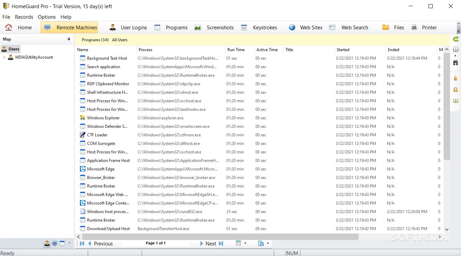
Task: Switch Map panel to computers view icon
Action: [55, 243]
